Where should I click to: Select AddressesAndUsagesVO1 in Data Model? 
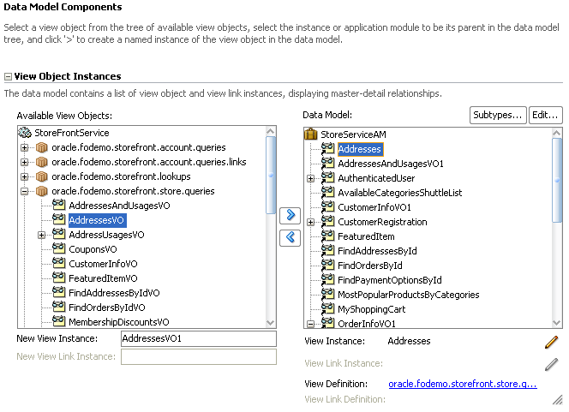pos(391,164)
